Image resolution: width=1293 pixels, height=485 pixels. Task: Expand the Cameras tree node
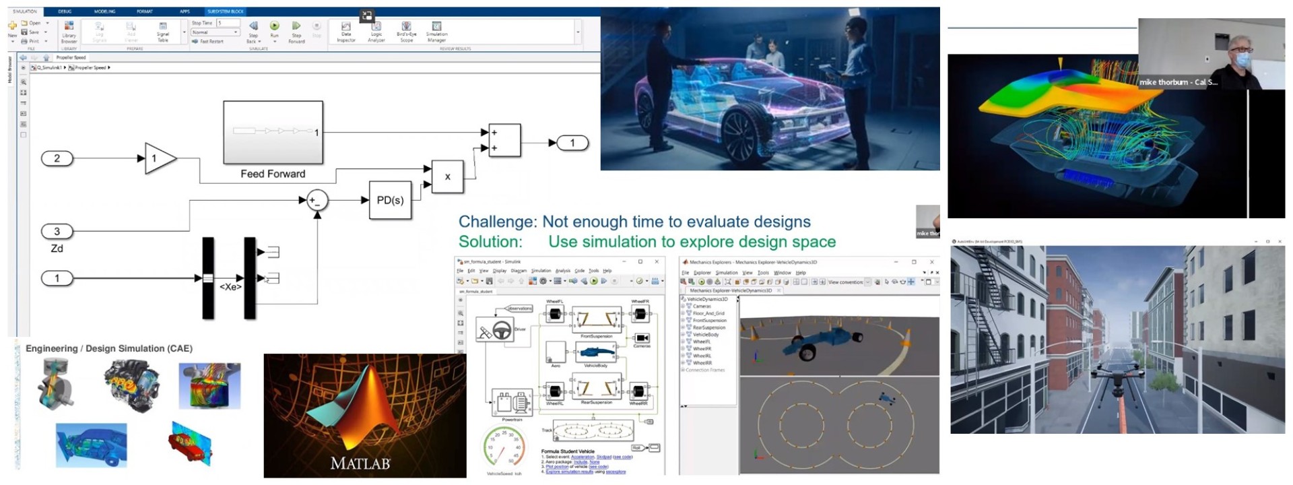point(683,306)
